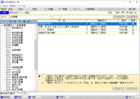Click the F5 行挿入 key icon
Image resolution: width=140 pixels, height=99 pixels.
[57, 97]
